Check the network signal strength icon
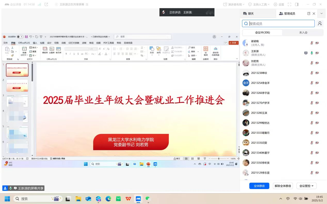The image size is (327, 204). pos(39,4)
